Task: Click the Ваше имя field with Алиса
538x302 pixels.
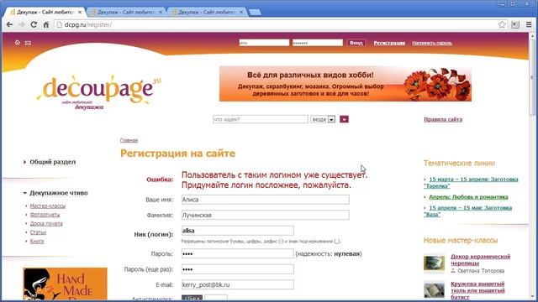Action: [266, 200]
